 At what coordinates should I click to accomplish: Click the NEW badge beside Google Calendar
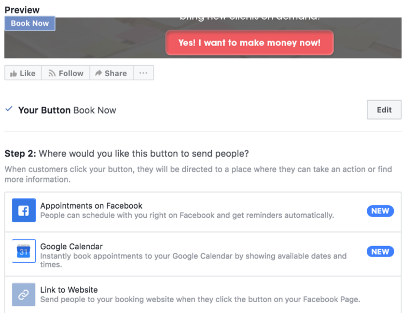pyautogui.click(x=380, y=251)
